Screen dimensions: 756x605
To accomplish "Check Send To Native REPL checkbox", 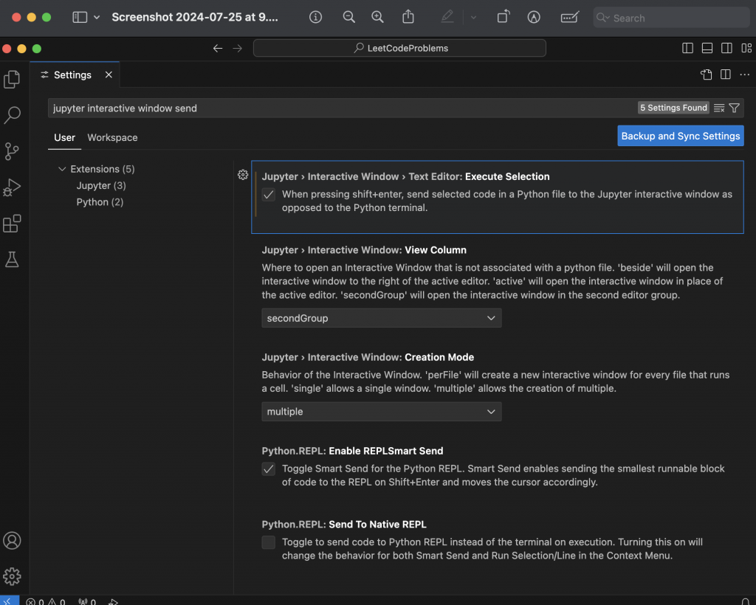I will (269, 542).
